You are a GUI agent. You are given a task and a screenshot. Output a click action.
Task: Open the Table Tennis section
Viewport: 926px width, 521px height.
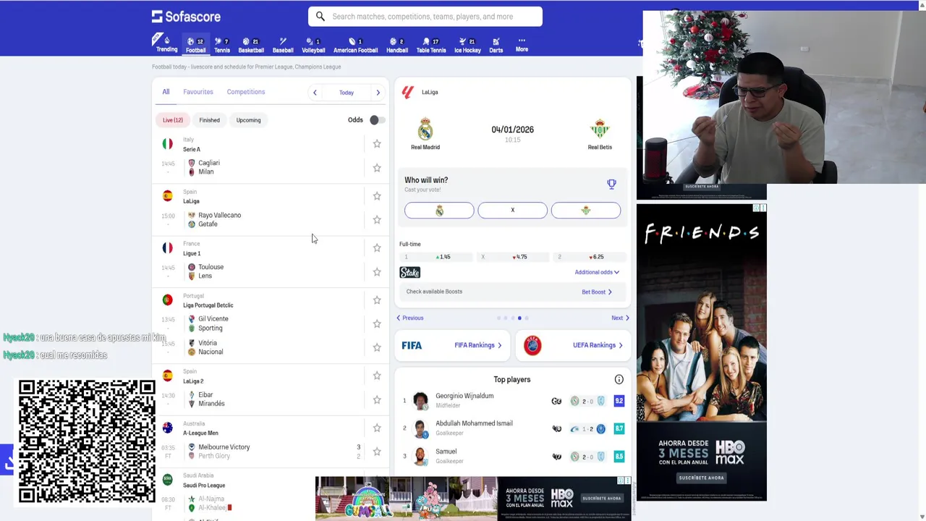pyautogui.click(x=431, y=45)
